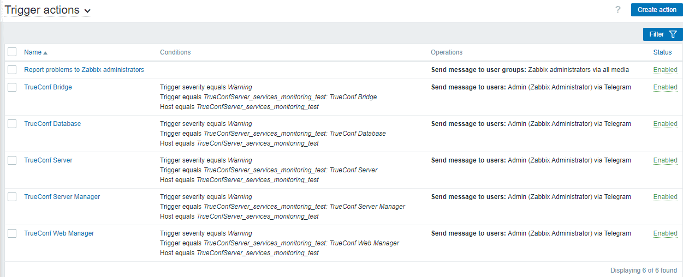Toggle Enabled status of TrueConf Bridge

click(x=665, y=87)
